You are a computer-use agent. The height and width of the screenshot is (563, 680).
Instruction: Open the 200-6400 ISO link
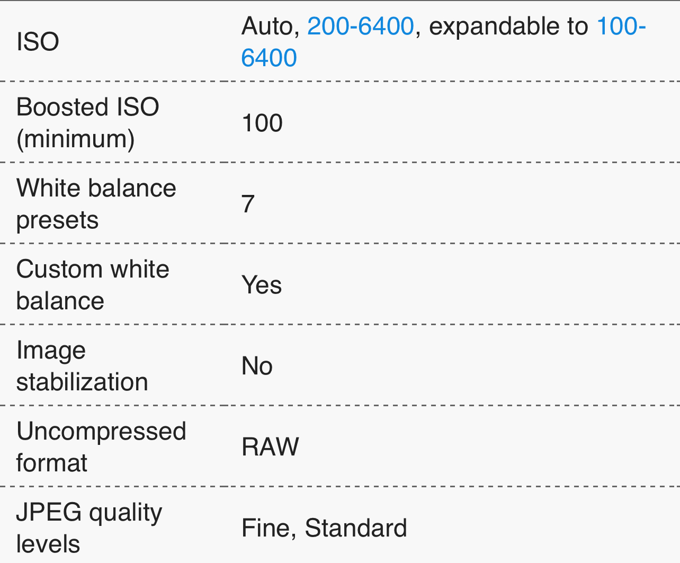point(360,26)
